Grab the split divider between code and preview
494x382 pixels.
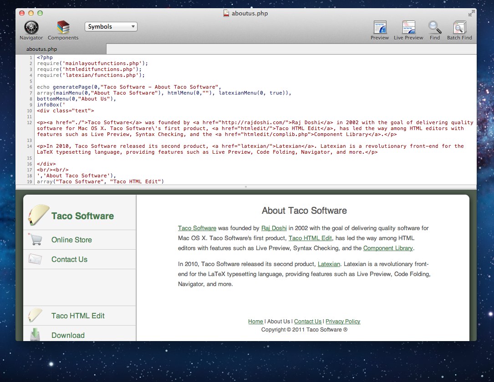point(246,187)
